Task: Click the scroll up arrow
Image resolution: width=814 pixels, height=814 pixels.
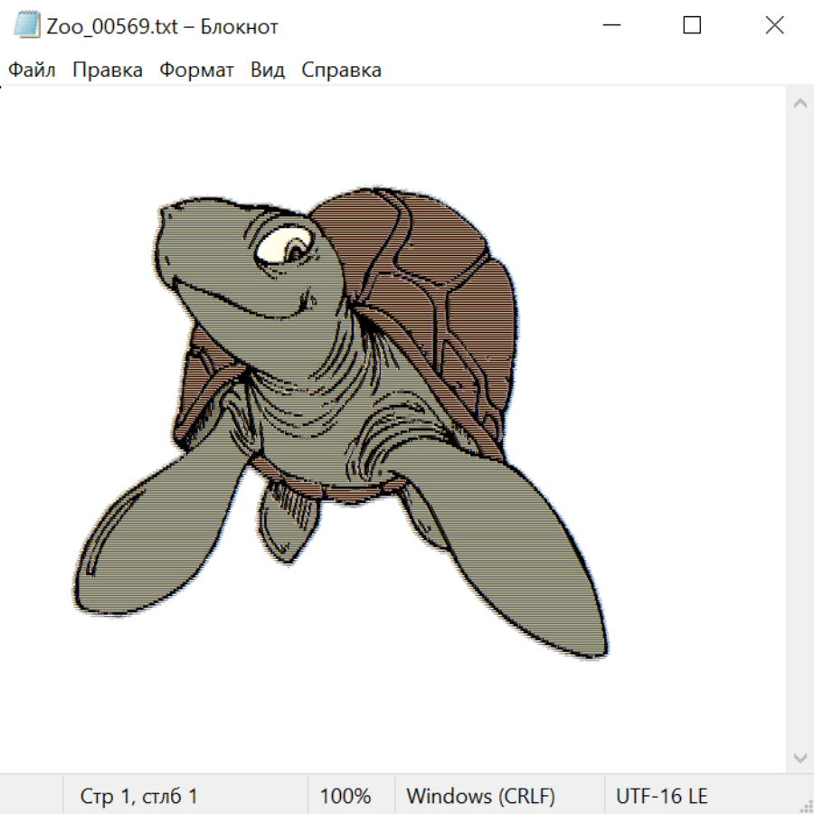Action: point(800,104)
